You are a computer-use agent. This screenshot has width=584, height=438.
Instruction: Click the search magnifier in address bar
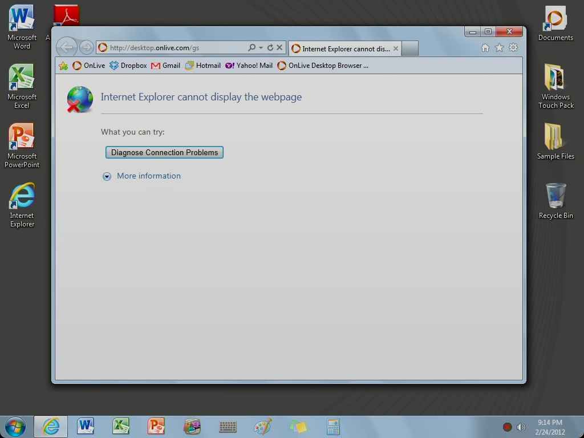point(252,47)
